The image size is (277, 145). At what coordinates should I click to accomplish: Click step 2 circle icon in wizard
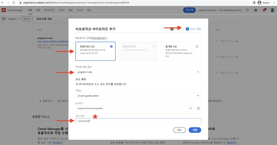point(187,29)
